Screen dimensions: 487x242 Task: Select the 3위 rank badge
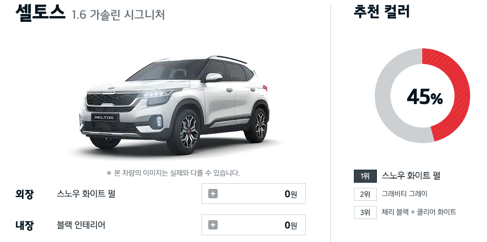[x=365, y=212]
